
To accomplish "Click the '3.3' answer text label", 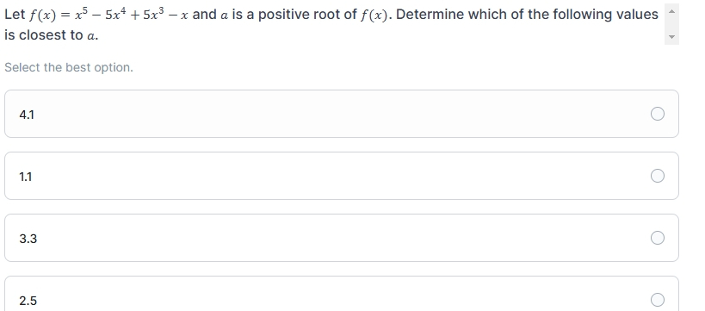I will tap(28, 239).
